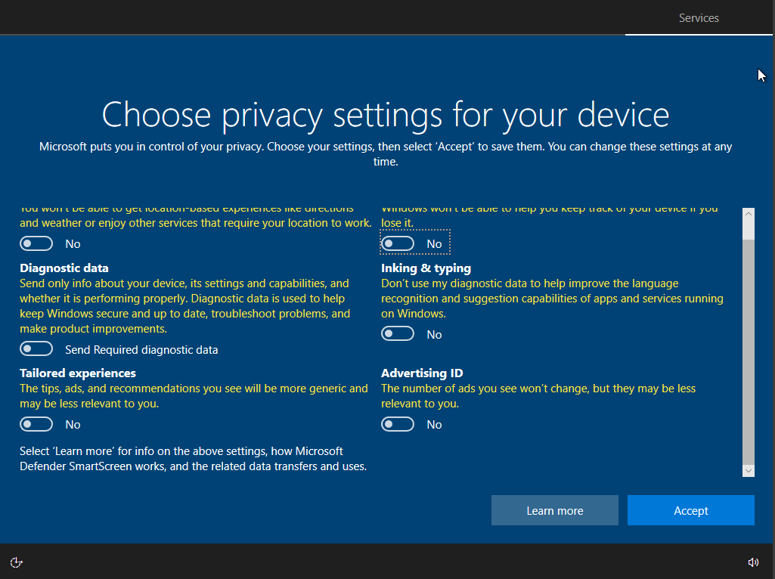The image size is (775, 579).
Task: Toggle the location-based experiences switch
Action: click(36, 243)
